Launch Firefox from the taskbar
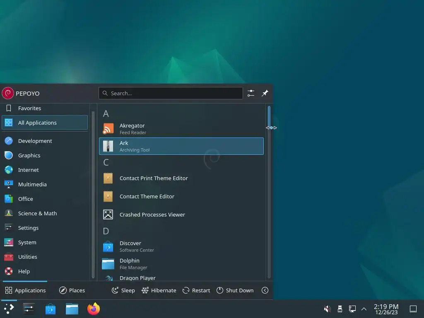Viewport: 424px width, 318px height. (94, 308)
